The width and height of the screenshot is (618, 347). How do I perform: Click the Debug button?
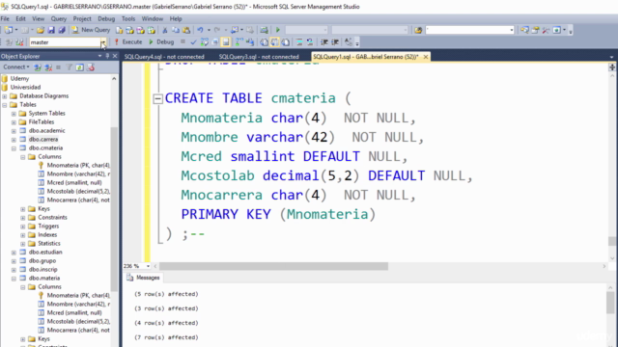(161, 42)
